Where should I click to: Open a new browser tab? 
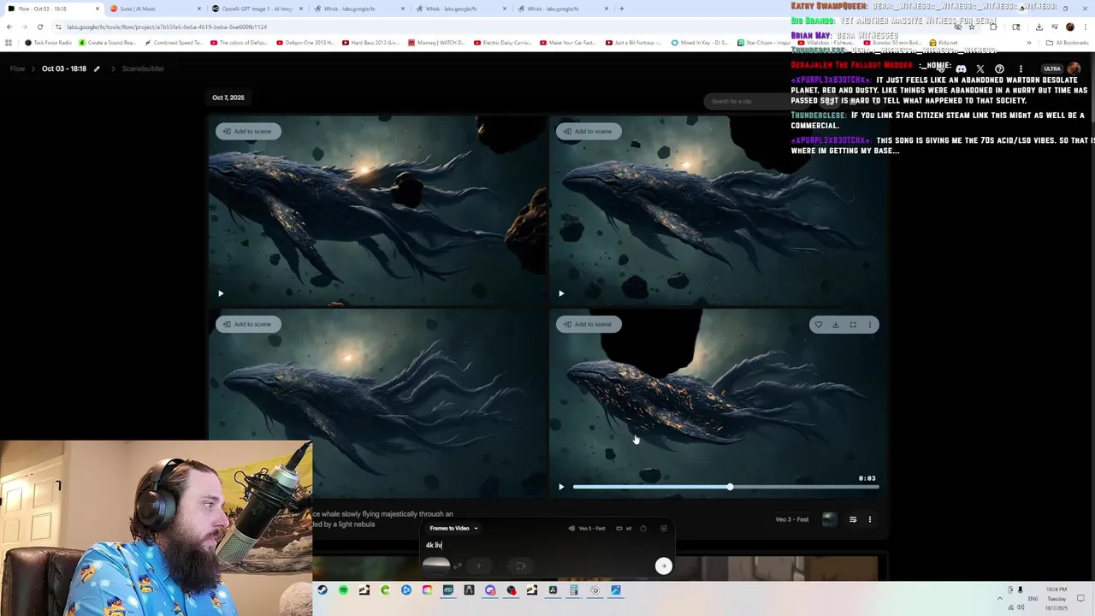(621, 9)
